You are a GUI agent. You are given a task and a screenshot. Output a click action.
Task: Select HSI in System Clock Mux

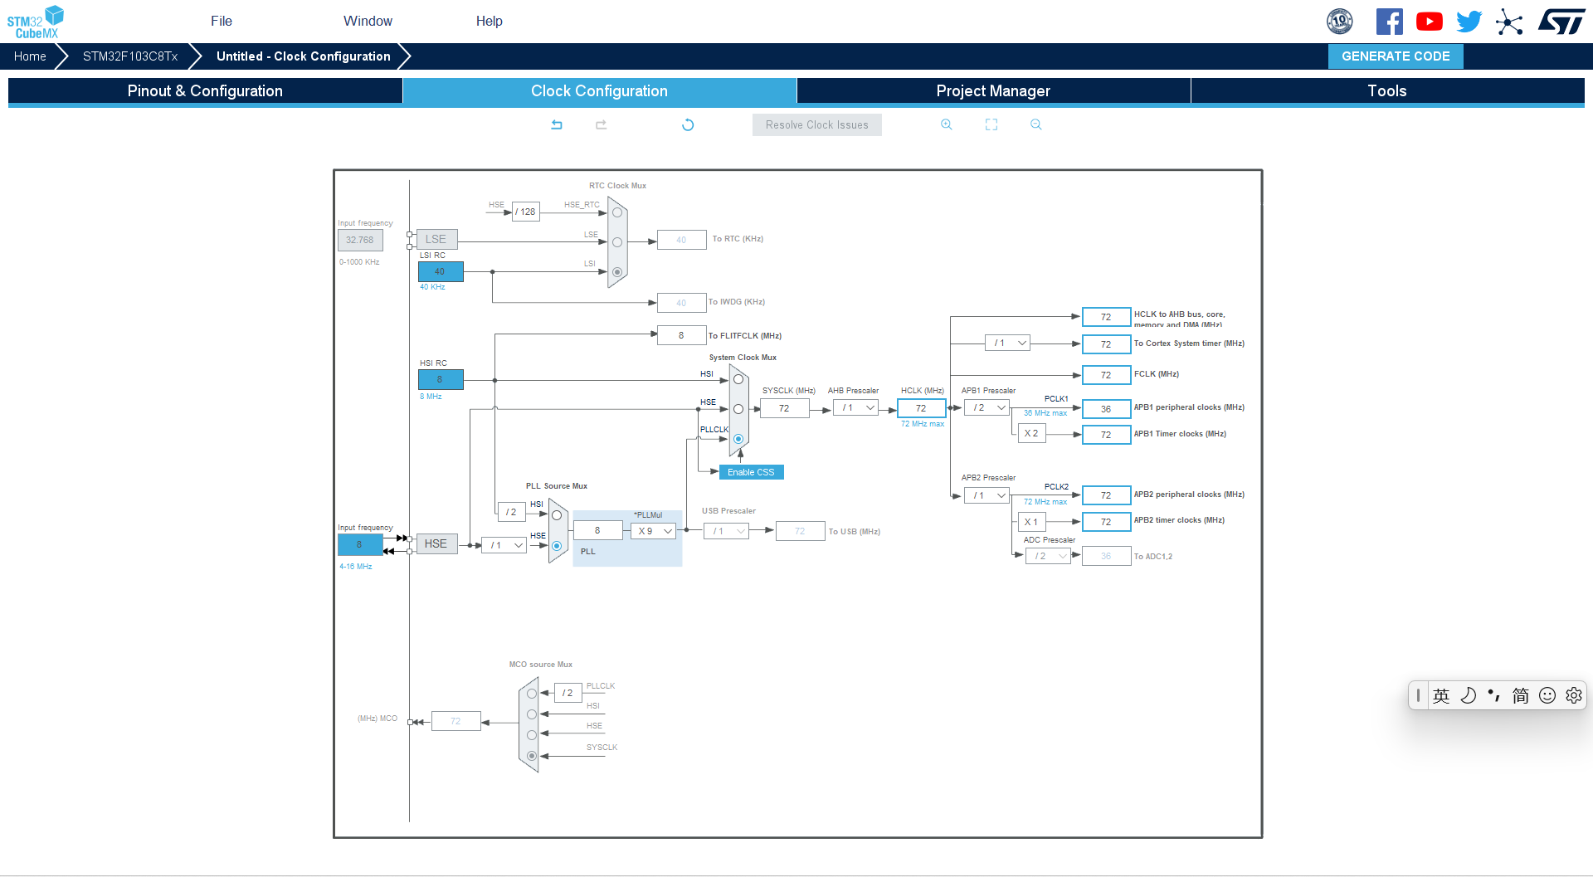[738, 379]
